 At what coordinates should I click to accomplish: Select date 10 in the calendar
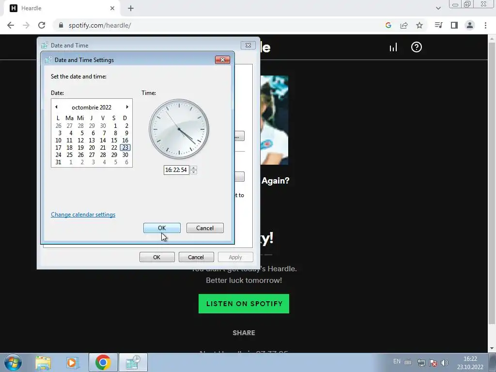58,140
